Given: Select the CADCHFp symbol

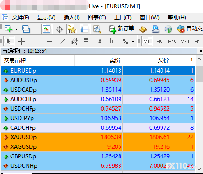Looking at the screenshot, I should (23, 128).
